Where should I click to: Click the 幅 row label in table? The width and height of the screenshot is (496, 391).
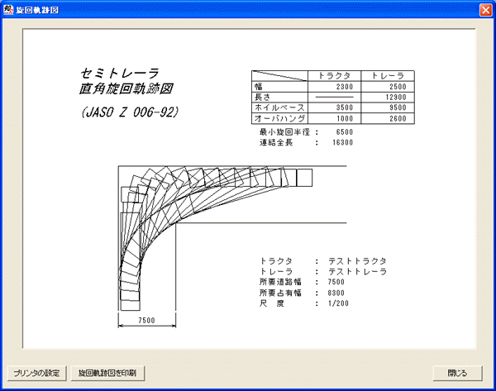pos(259,86)
